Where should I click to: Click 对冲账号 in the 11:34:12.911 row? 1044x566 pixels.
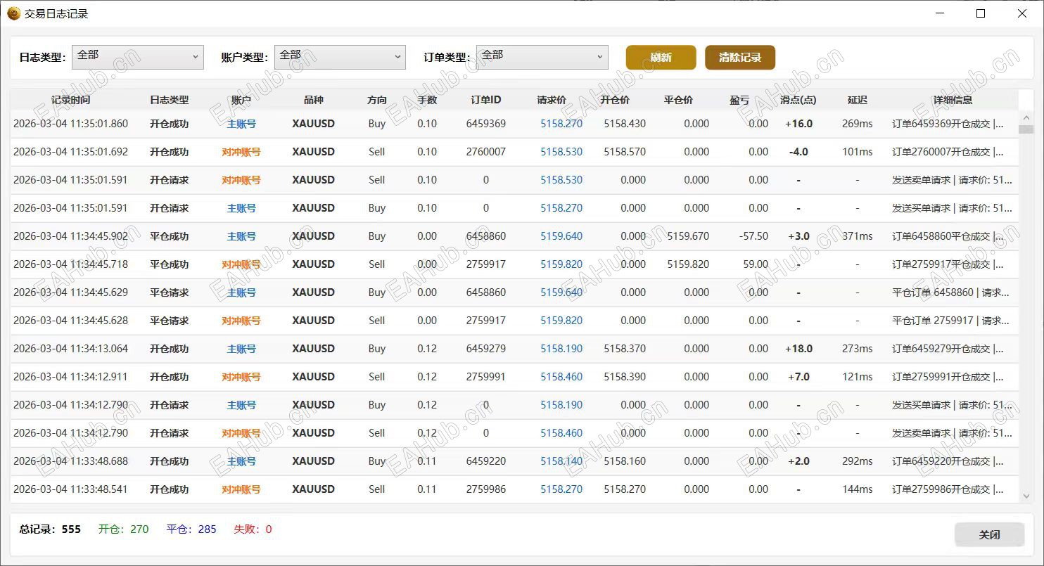[x=241, y=377]
